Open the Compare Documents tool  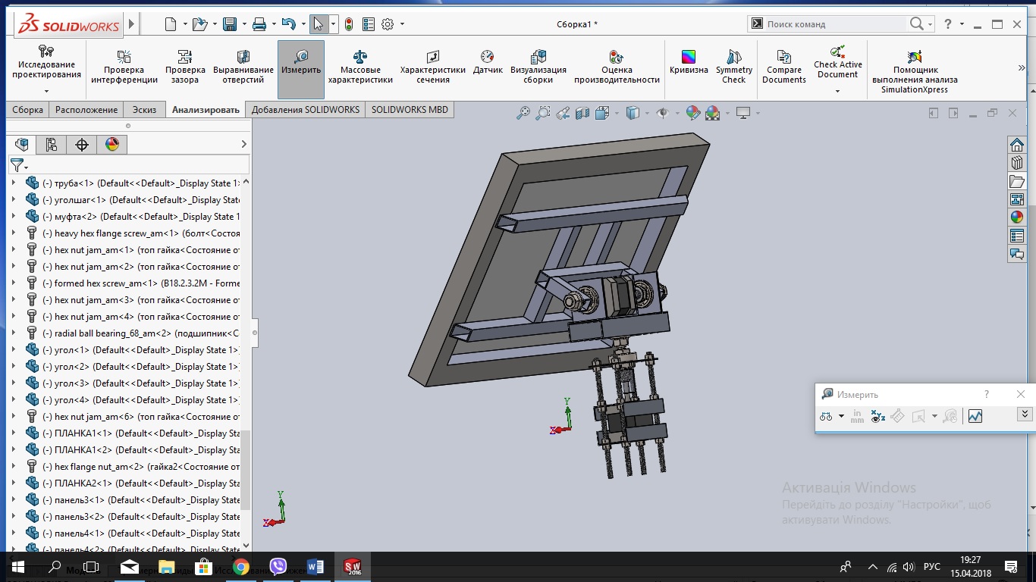pyautogui.click(x=784, y=67)
